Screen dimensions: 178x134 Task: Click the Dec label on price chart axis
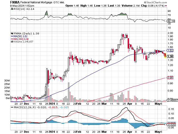pos(26,104)
